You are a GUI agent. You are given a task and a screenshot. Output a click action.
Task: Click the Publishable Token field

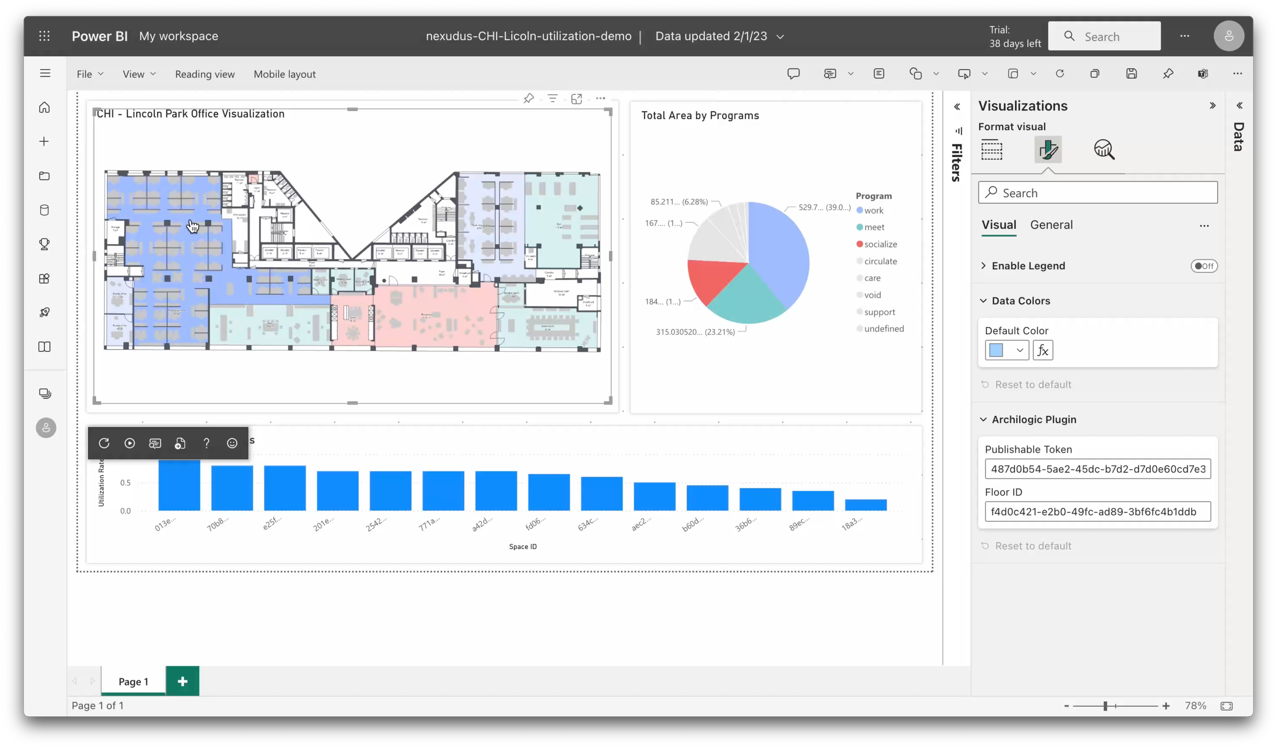(x=1098, y=469)
